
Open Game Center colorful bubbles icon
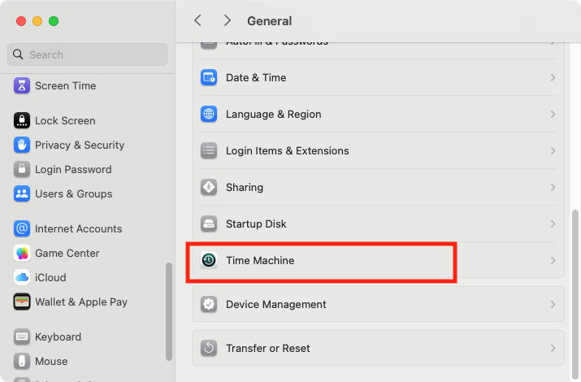click(x=22, y=253)
